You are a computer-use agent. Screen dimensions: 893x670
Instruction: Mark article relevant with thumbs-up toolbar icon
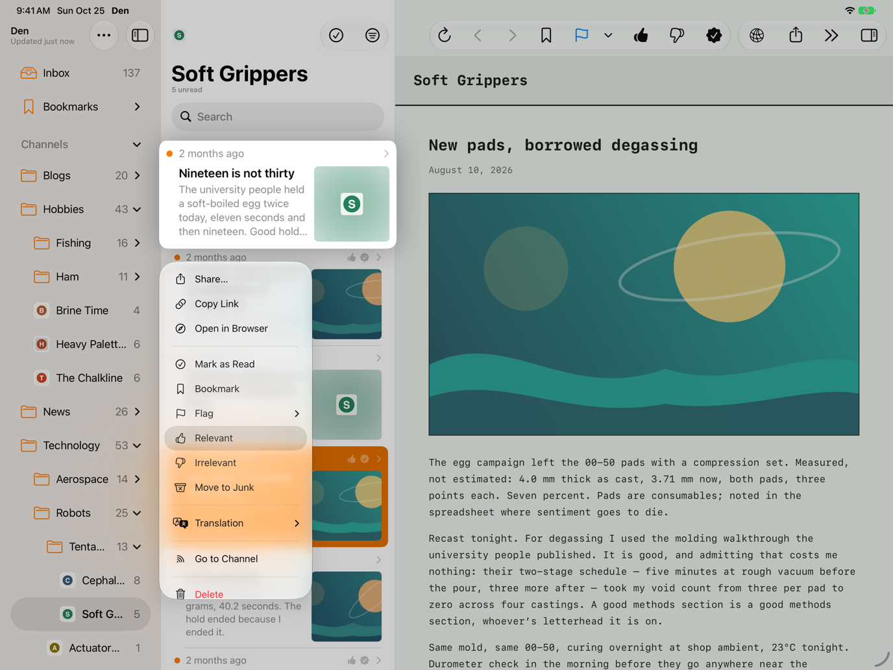[x=641, y=35]
